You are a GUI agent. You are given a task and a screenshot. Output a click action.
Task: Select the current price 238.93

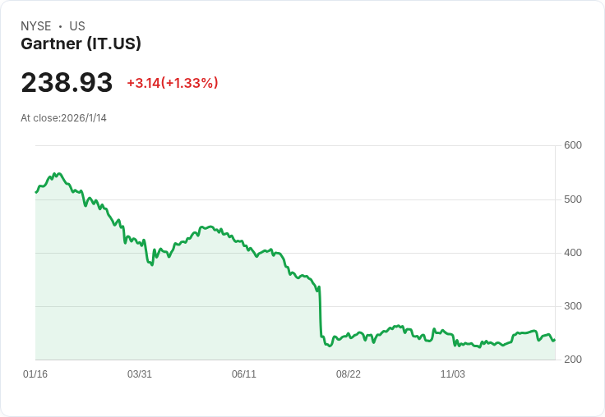(67, 83)
